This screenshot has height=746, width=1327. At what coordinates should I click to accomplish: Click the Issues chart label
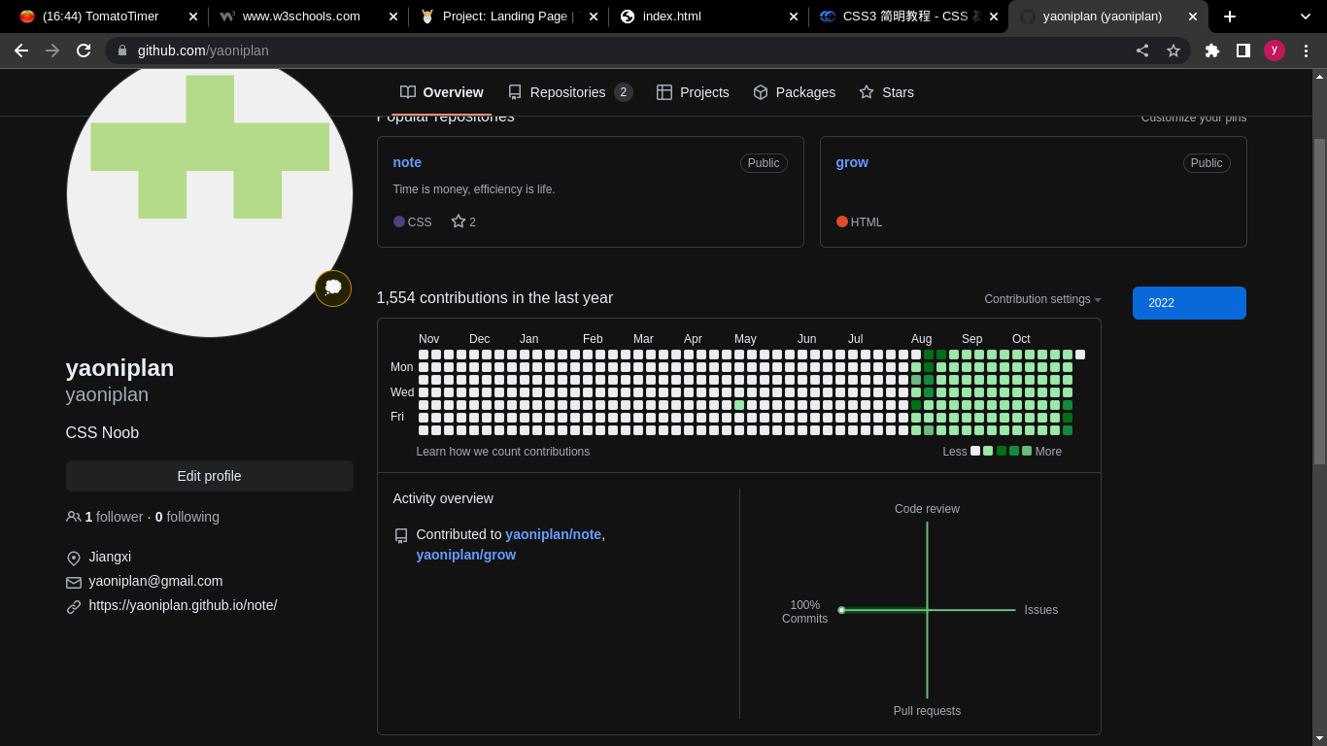(x=1041, y=610)
